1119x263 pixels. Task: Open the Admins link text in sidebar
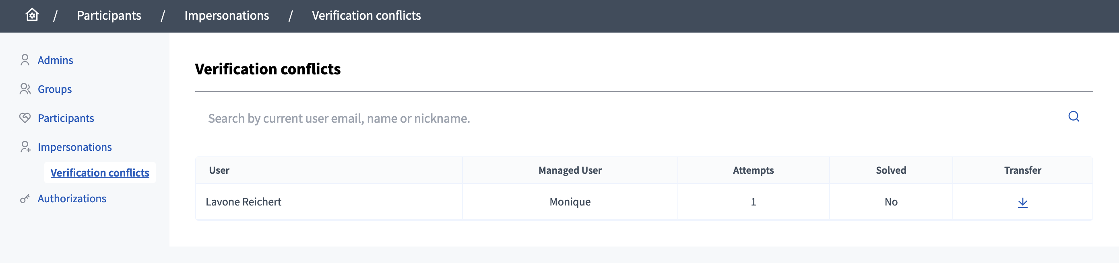(x=55, y=60)
